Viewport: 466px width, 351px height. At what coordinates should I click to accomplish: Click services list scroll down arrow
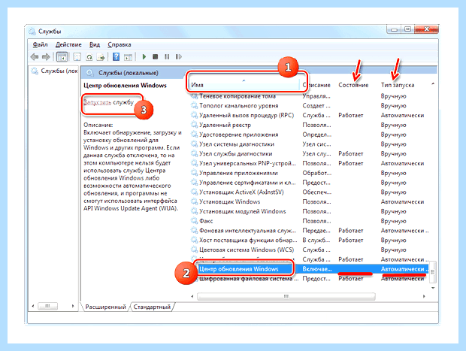click(x=433, y=288)
